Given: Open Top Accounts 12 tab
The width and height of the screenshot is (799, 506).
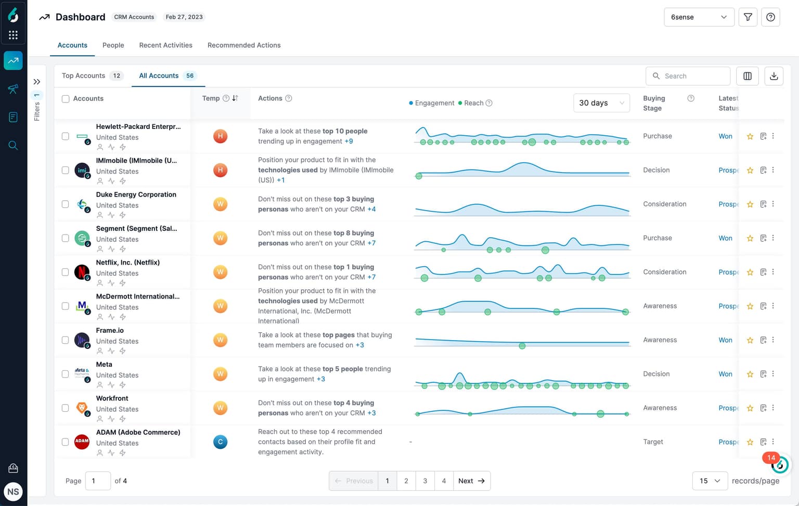Looking at the screenshot, I should pyautogui.click(x=92, y=76).
